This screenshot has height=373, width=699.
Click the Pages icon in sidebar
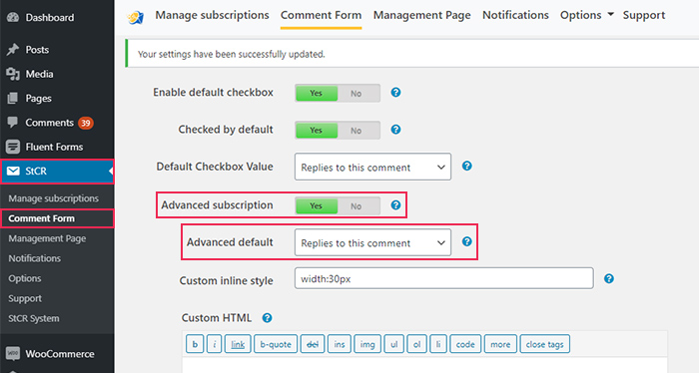[13, 98]
